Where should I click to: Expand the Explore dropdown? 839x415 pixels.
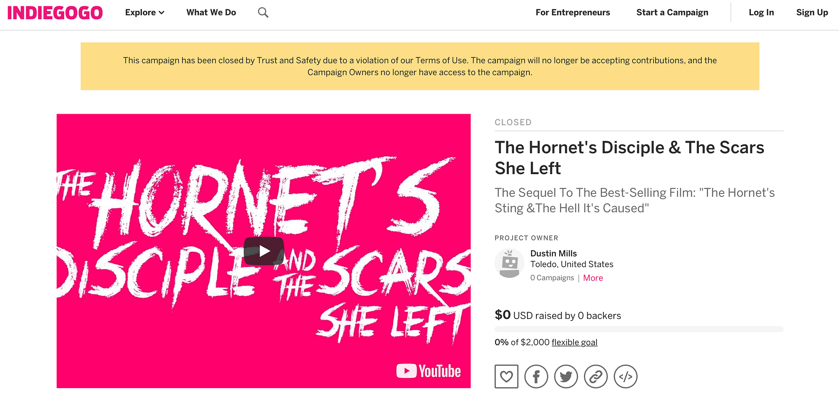145,13
